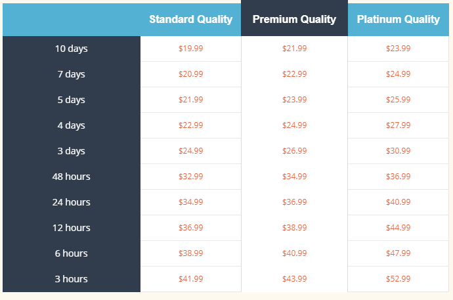This screenshot has width=453, height=300.
Task: Click the 12 hours deadline row label
Action: 72,228
